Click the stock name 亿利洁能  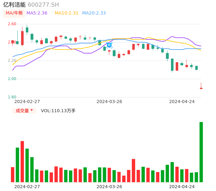(x=14, y=5)
